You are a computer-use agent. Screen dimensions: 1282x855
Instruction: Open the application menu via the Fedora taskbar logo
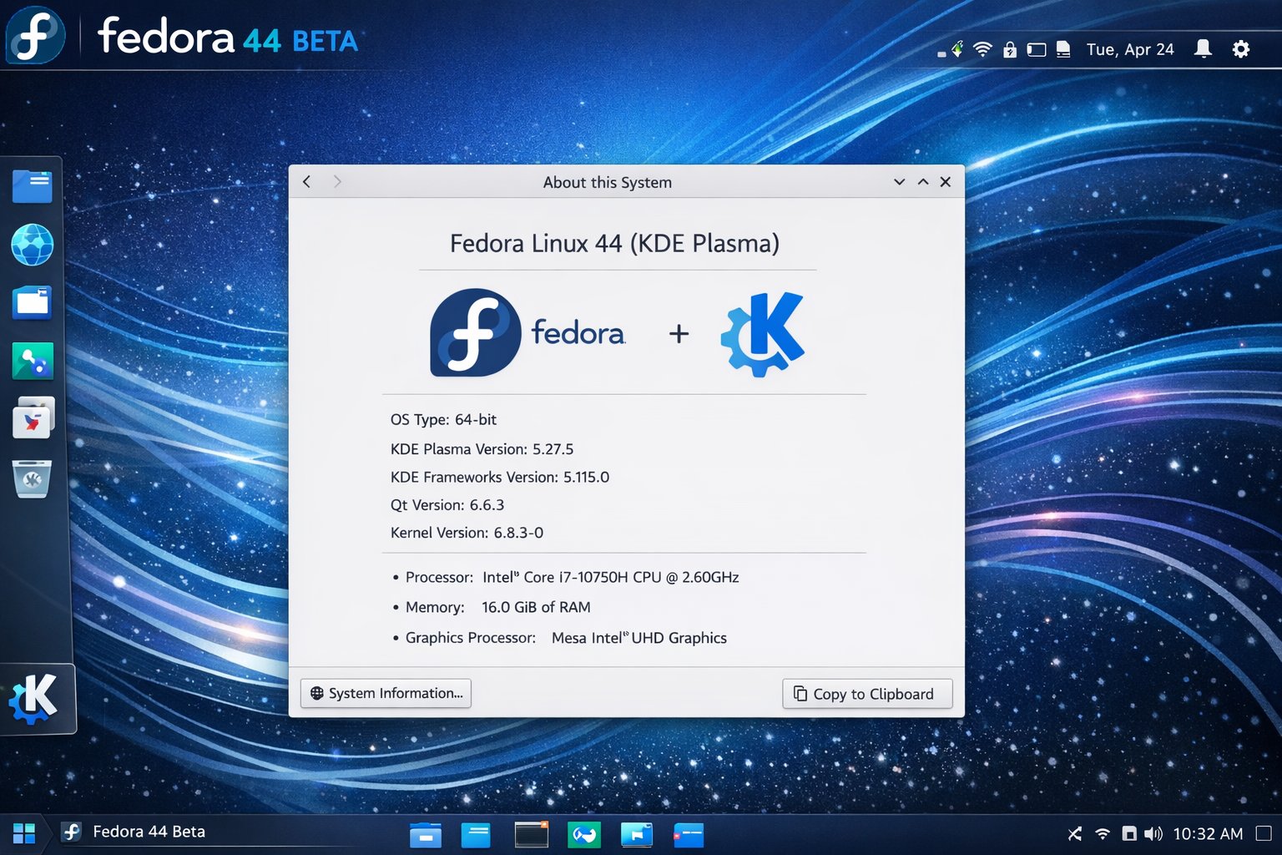[72, 832]
